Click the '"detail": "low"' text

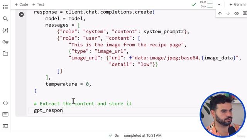130,64
